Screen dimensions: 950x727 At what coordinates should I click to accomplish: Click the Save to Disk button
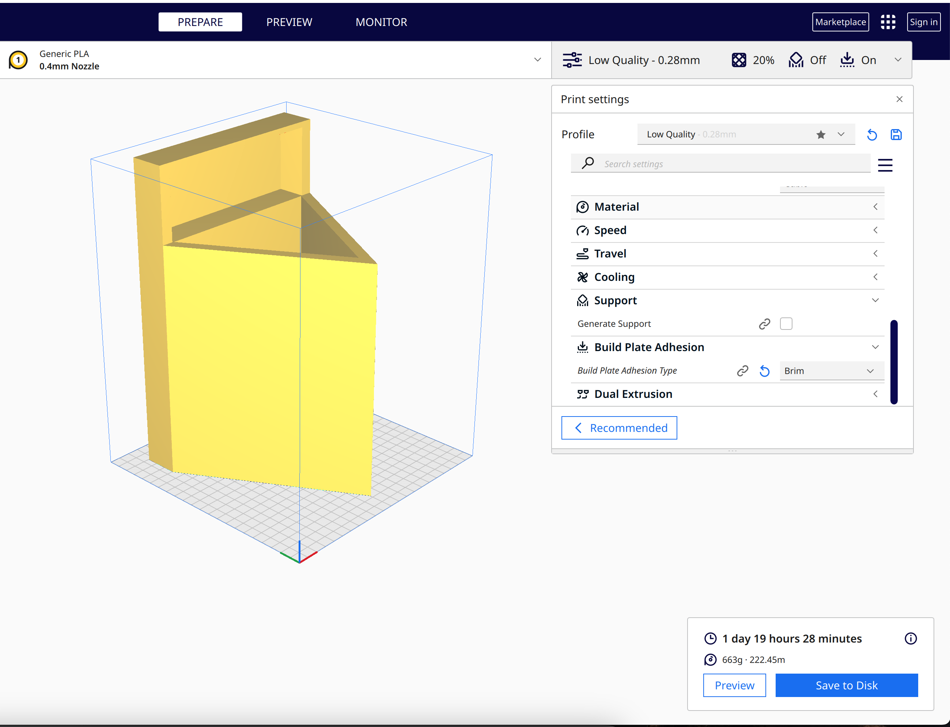pos(846,685)
